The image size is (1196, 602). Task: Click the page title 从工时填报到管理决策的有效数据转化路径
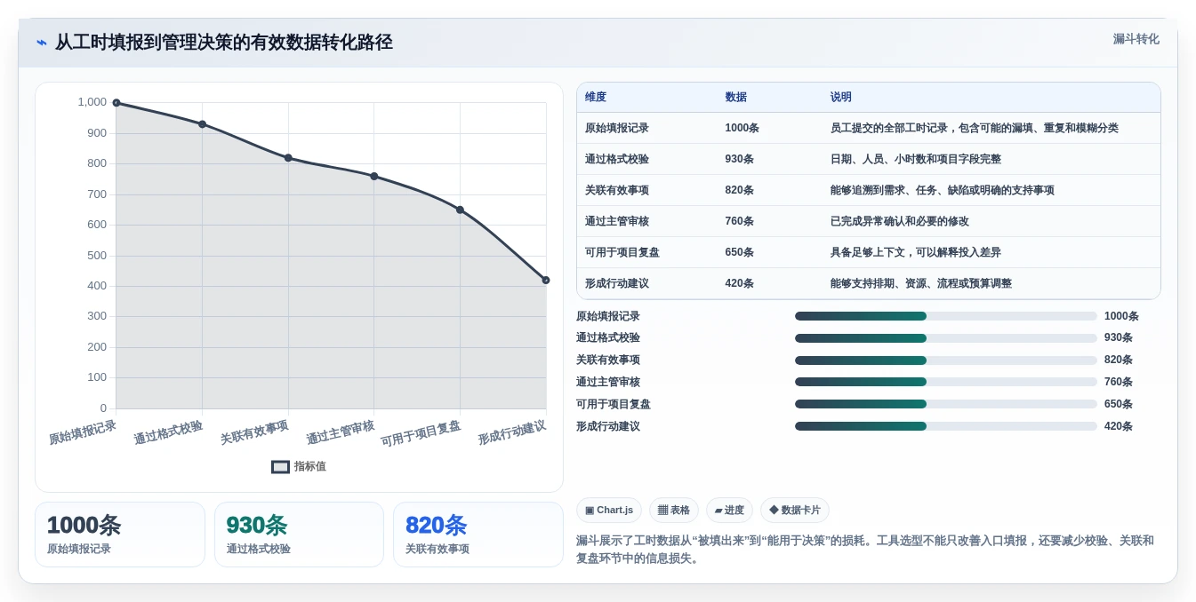coord(224,43)
